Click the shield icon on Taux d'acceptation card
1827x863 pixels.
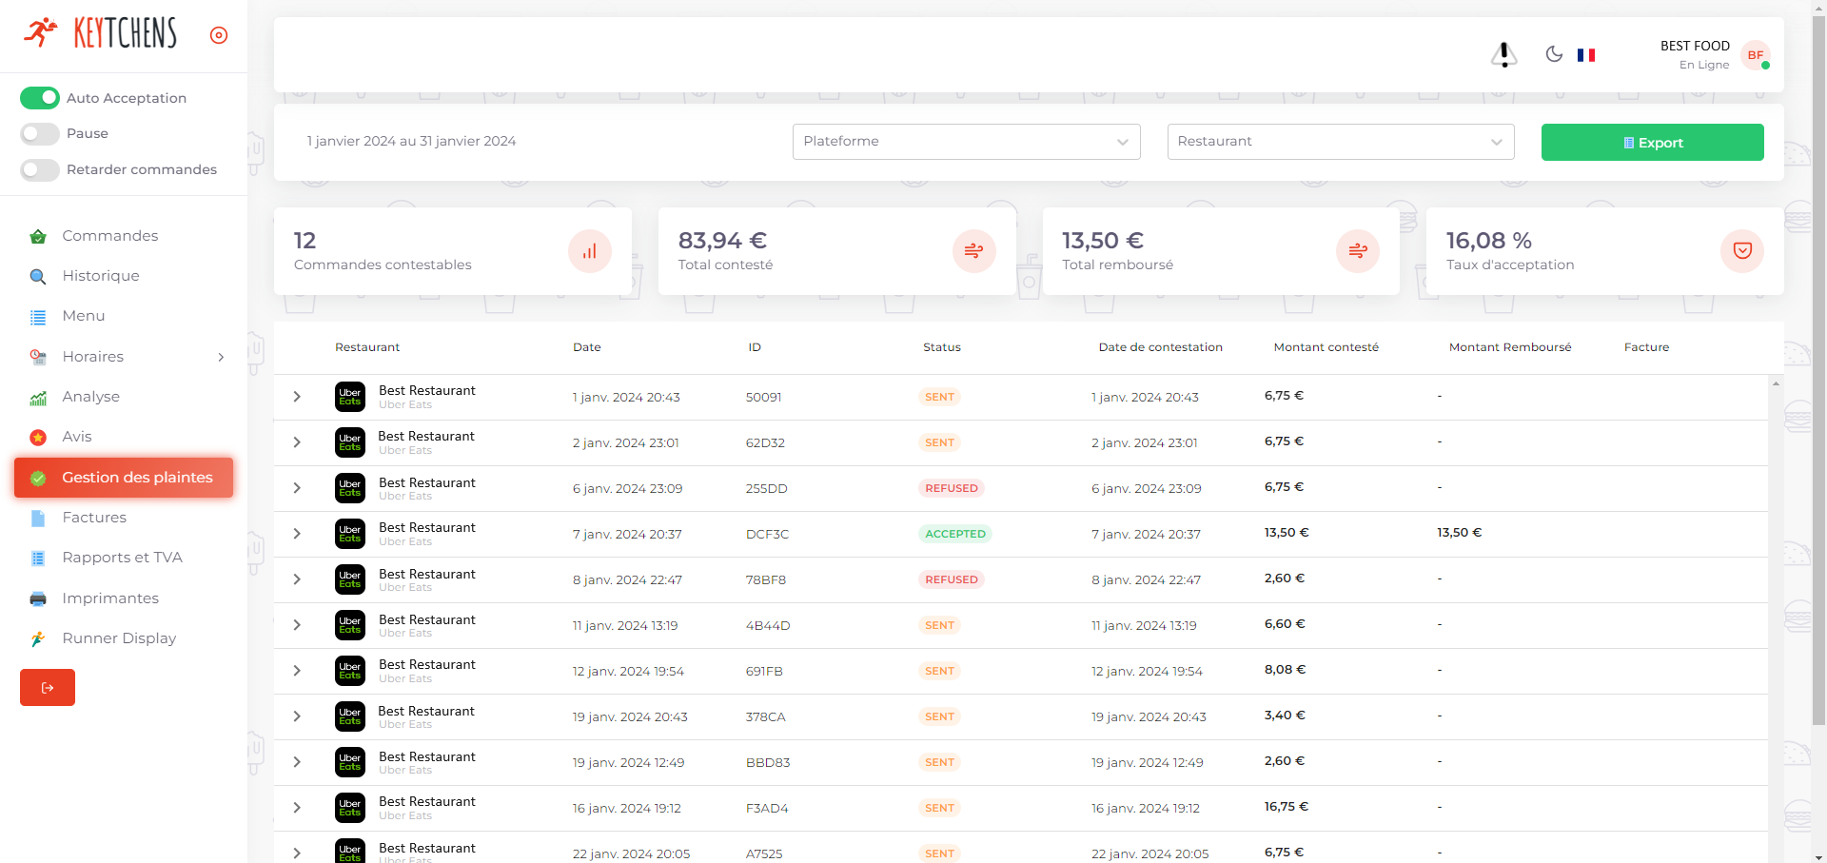pyautogui.click(x=1741, y=251)
